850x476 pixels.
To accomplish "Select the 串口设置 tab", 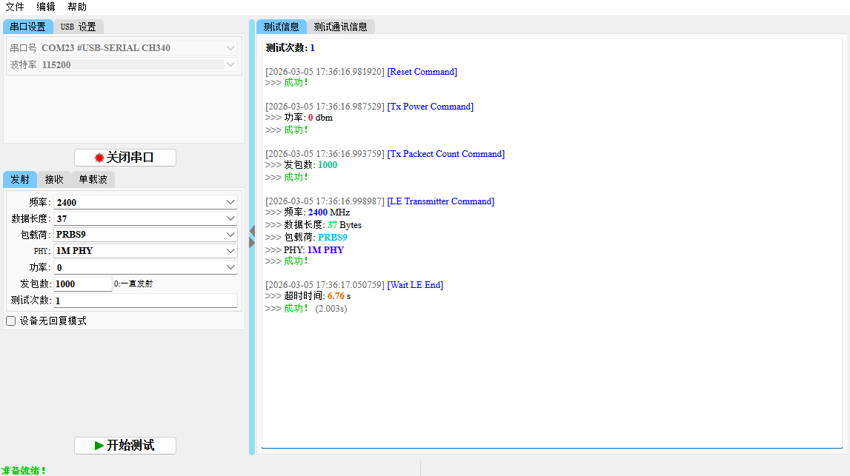I will click(x=27, y=27).
